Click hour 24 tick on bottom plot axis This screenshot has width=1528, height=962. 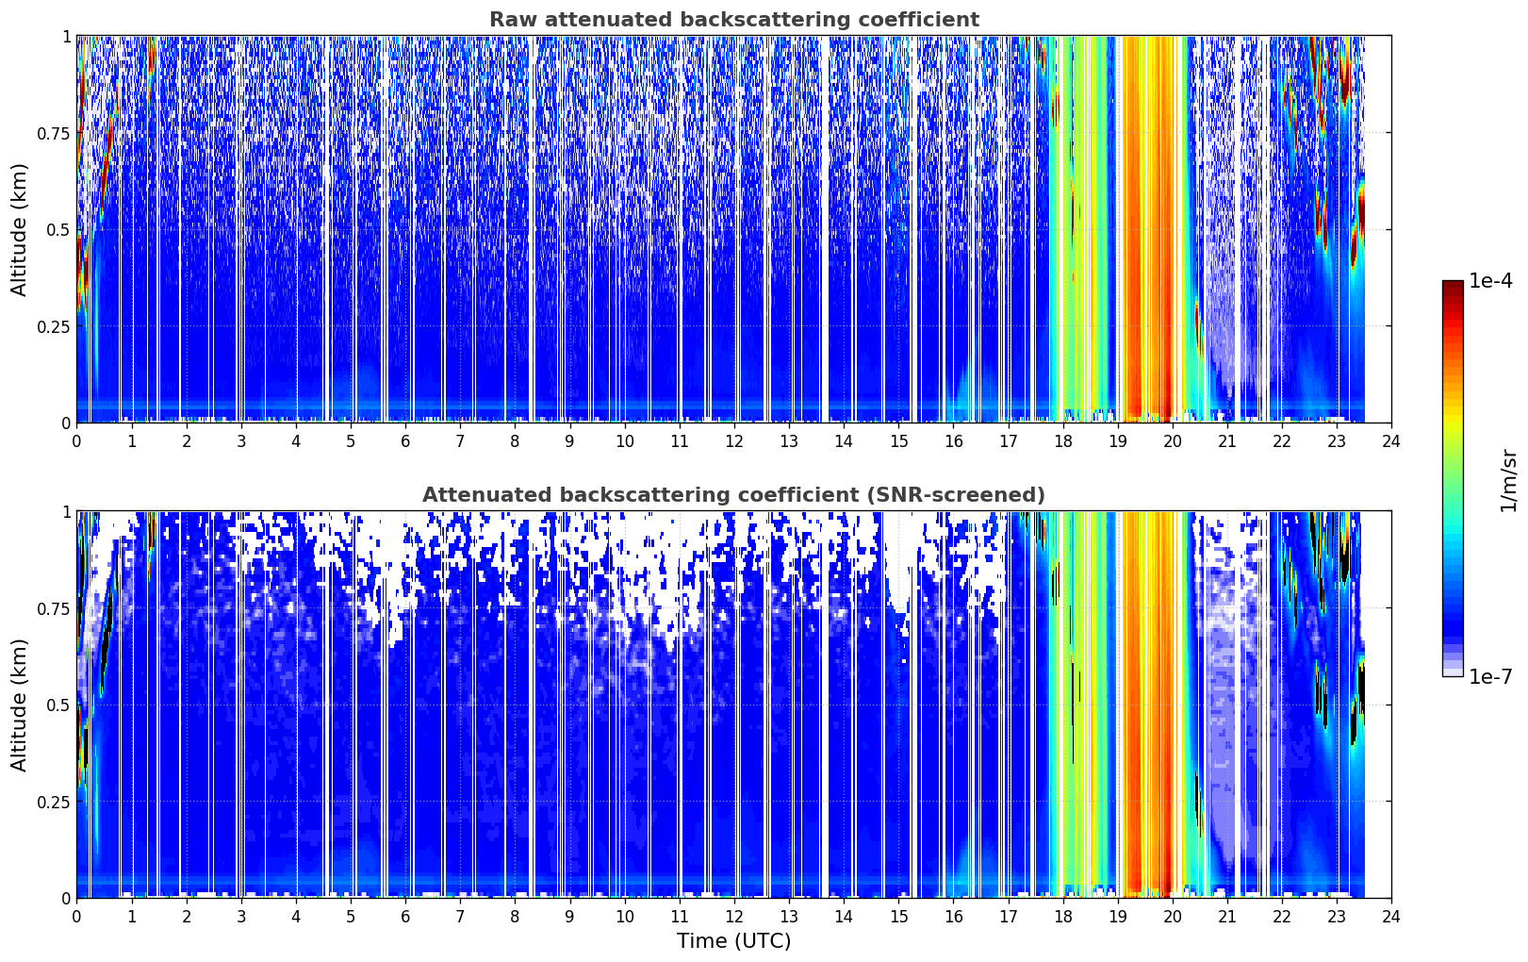(1390, 917)
